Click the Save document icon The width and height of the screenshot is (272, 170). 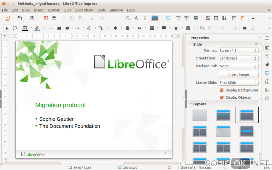(x=32, y=18)
